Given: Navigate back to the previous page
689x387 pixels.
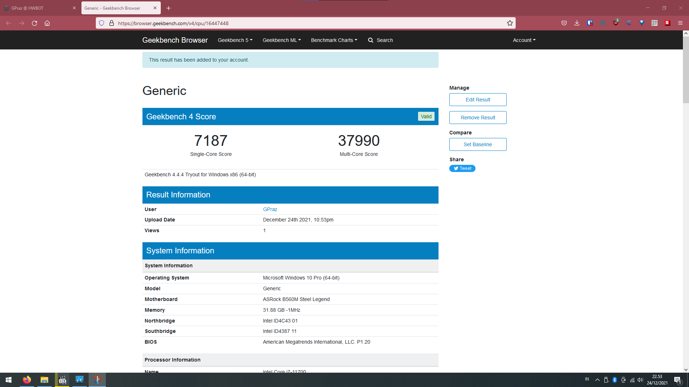Looking at the screenshot, I should click(9, 23).
